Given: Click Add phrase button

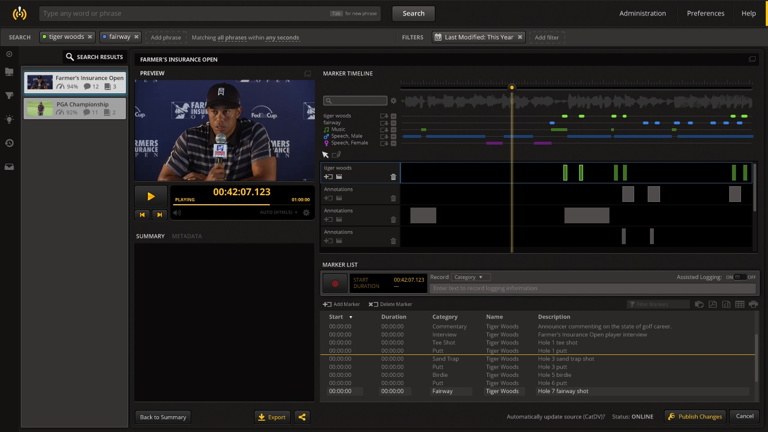Looking at the screenshot, I should point(166,38).
